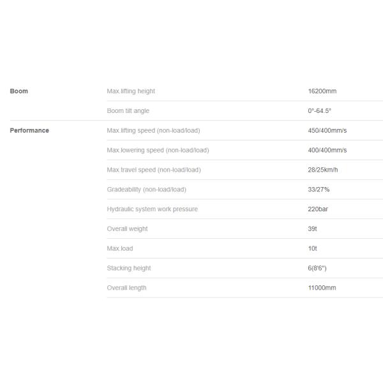
Task: Select the Max.lowering speed (non-load/load) label
Action: 158,151
